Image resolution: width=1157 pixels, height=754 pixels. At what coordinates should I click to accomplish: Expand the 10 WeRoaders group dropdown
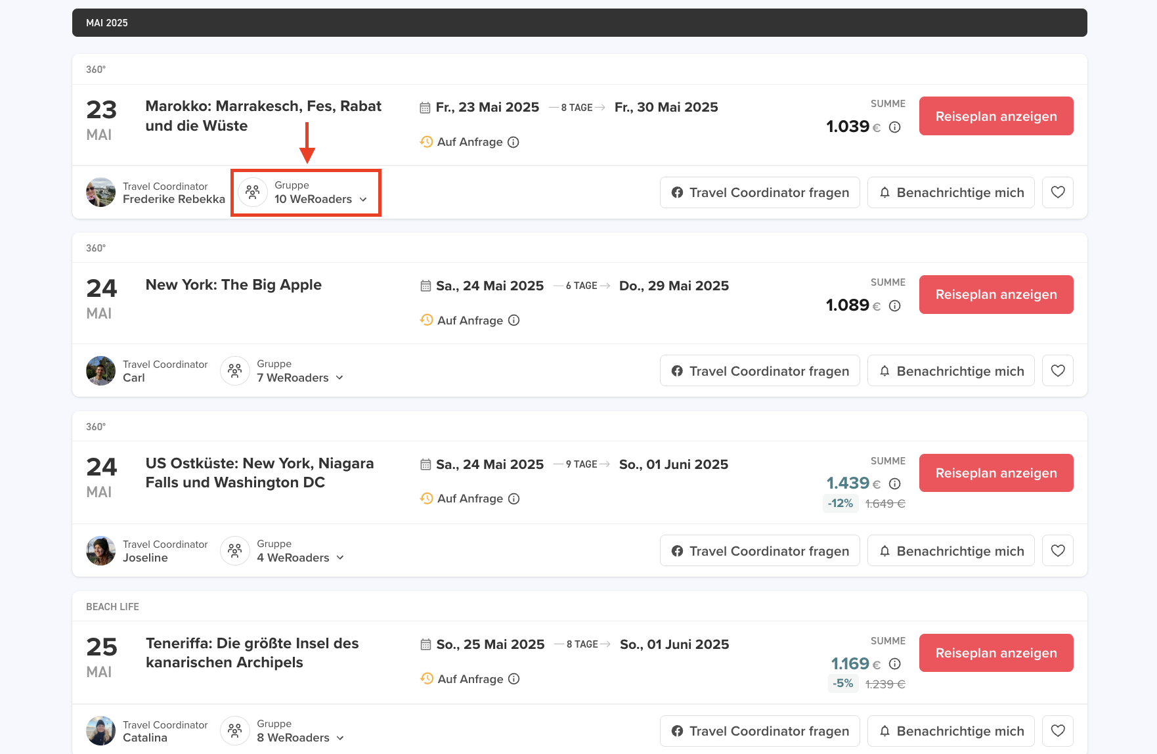[x=320, y=199]
